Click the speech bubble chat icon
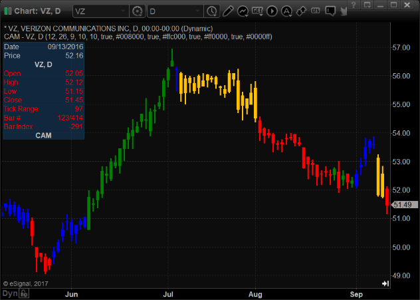The width and height of the screenshot is (420, 300). (x=330, y=11)
